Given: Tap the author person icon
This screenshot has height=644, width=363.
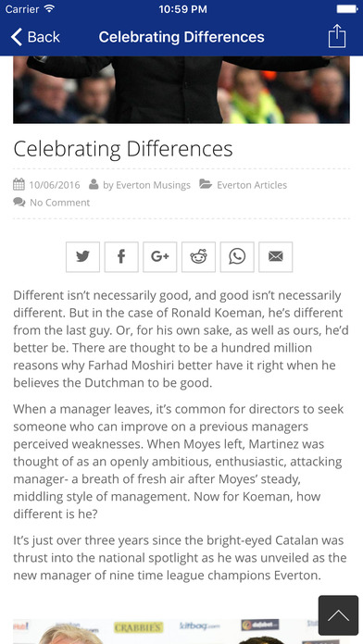Looking at the screenshot, I should coord(94,184).
